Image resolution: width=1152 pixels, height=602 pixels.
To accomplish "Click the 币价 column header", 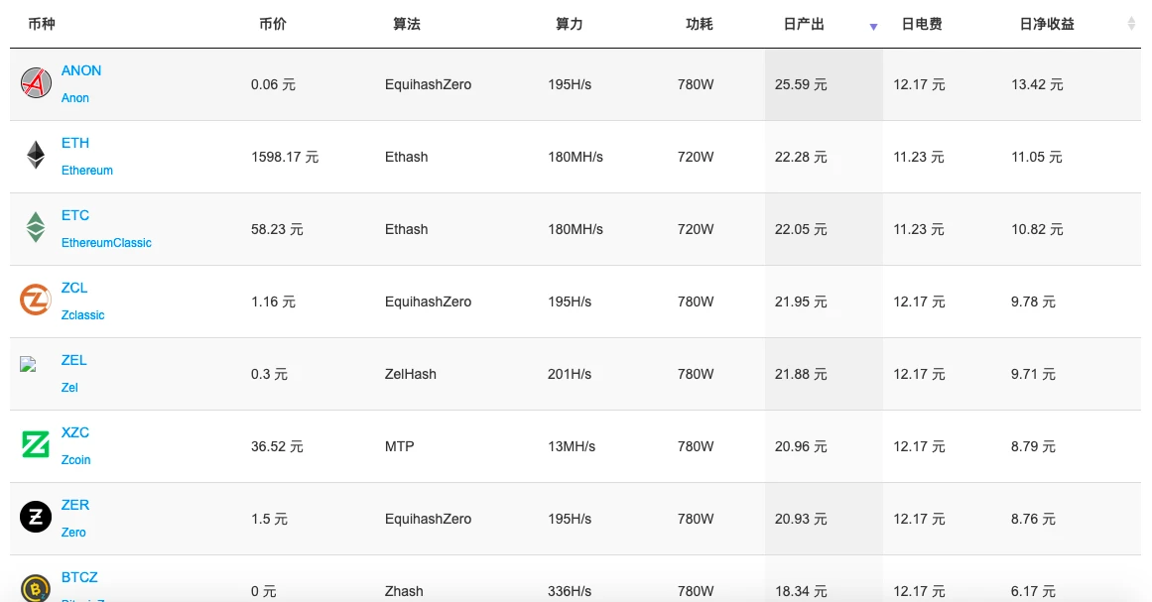I will 273,24.
